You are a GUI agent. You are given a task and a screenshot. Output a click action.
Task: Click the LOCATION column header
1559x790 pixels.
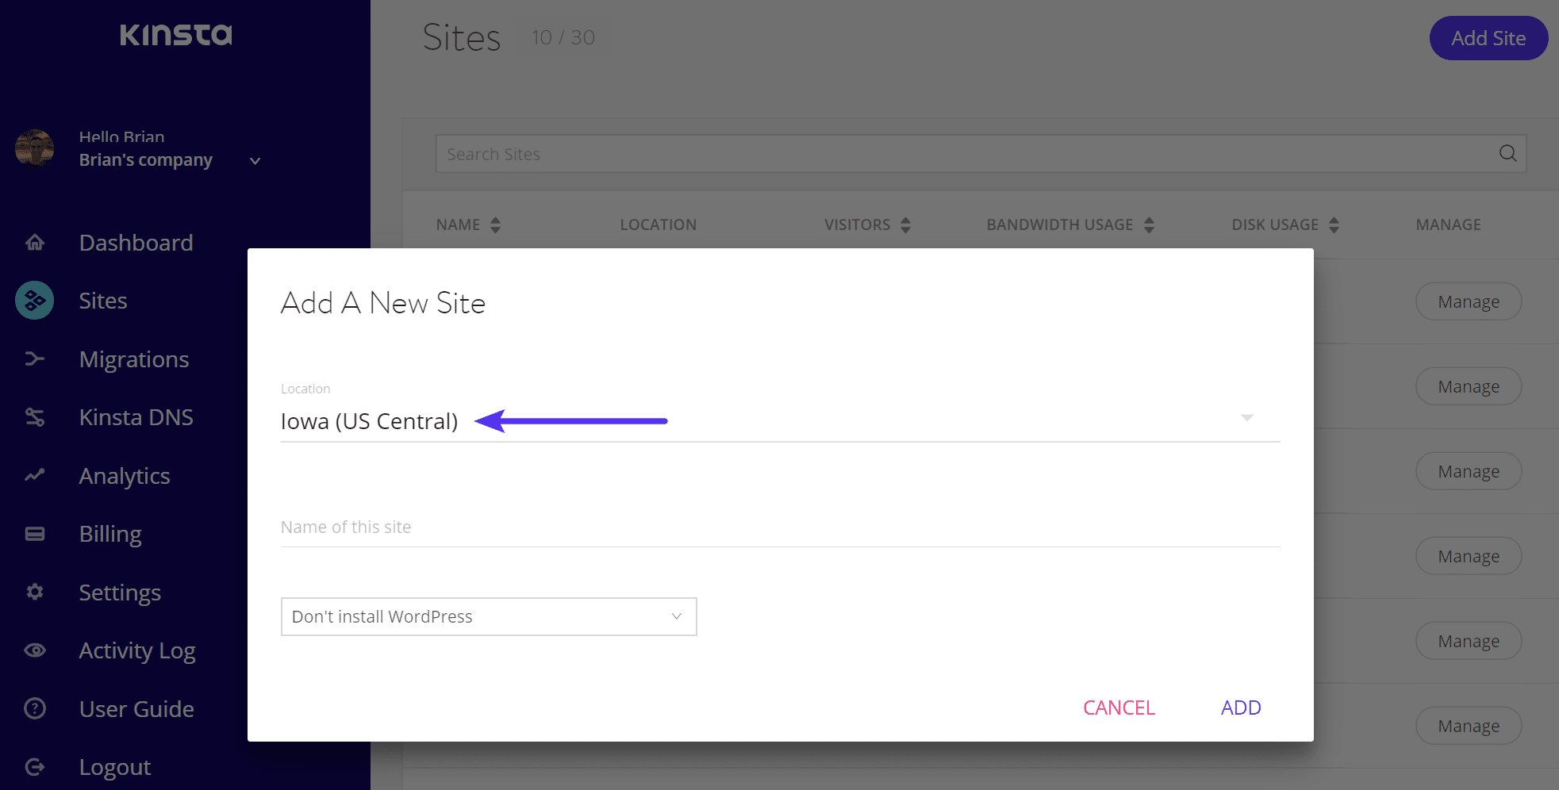(x=659, y=224)
